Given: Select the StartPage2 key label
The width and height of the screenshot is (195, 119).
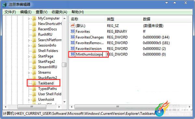Looking at the screenshot, I should [x=46, y=62].
